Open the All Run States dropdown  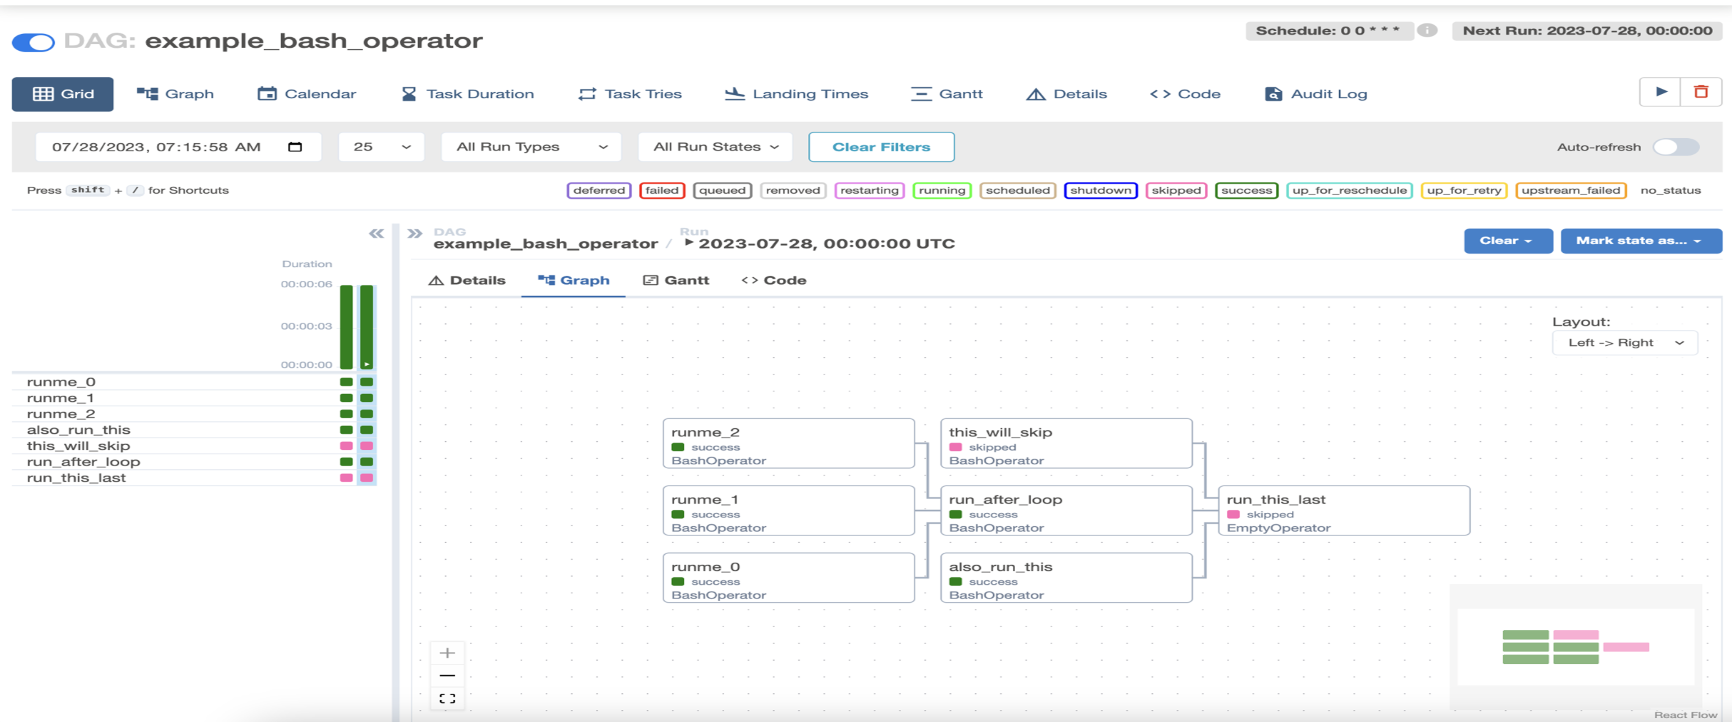tap(715, 147)
